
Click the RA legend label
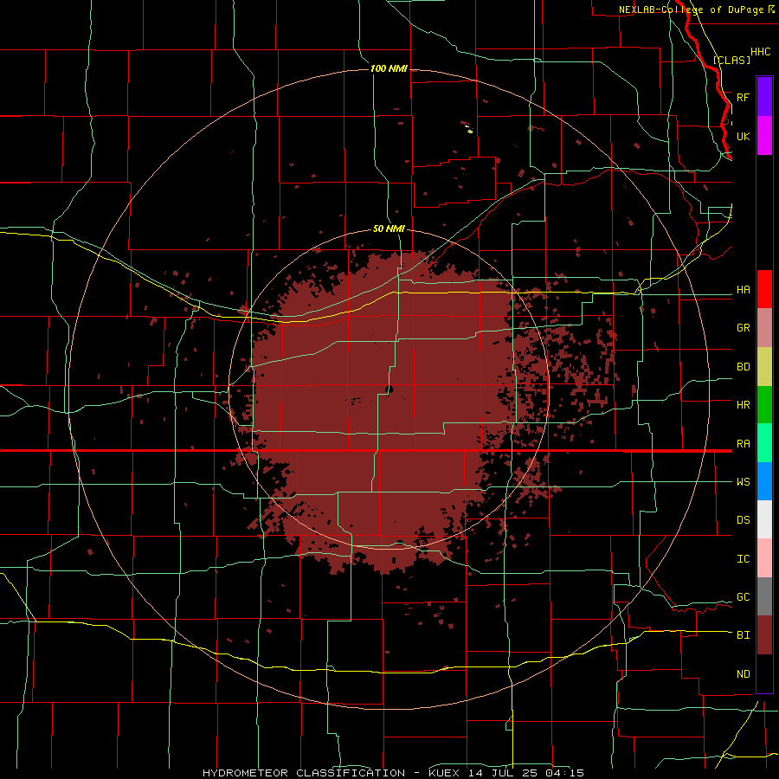tap(743, 444)
